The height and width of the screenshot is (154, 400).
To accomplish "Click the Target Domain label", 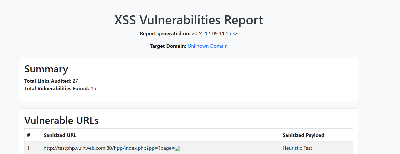I will [168, 46].
